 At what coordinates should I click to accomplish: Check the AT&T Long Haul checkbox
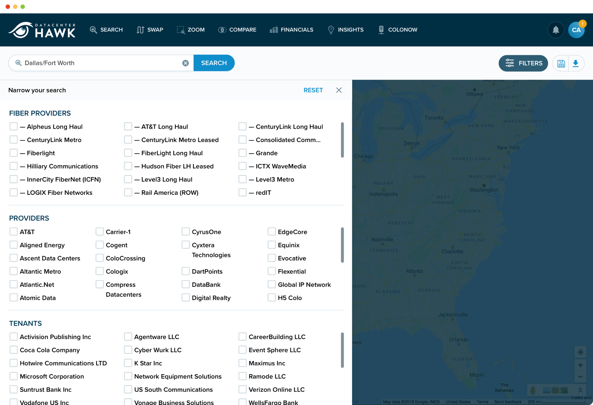click(x=128, y=126)
